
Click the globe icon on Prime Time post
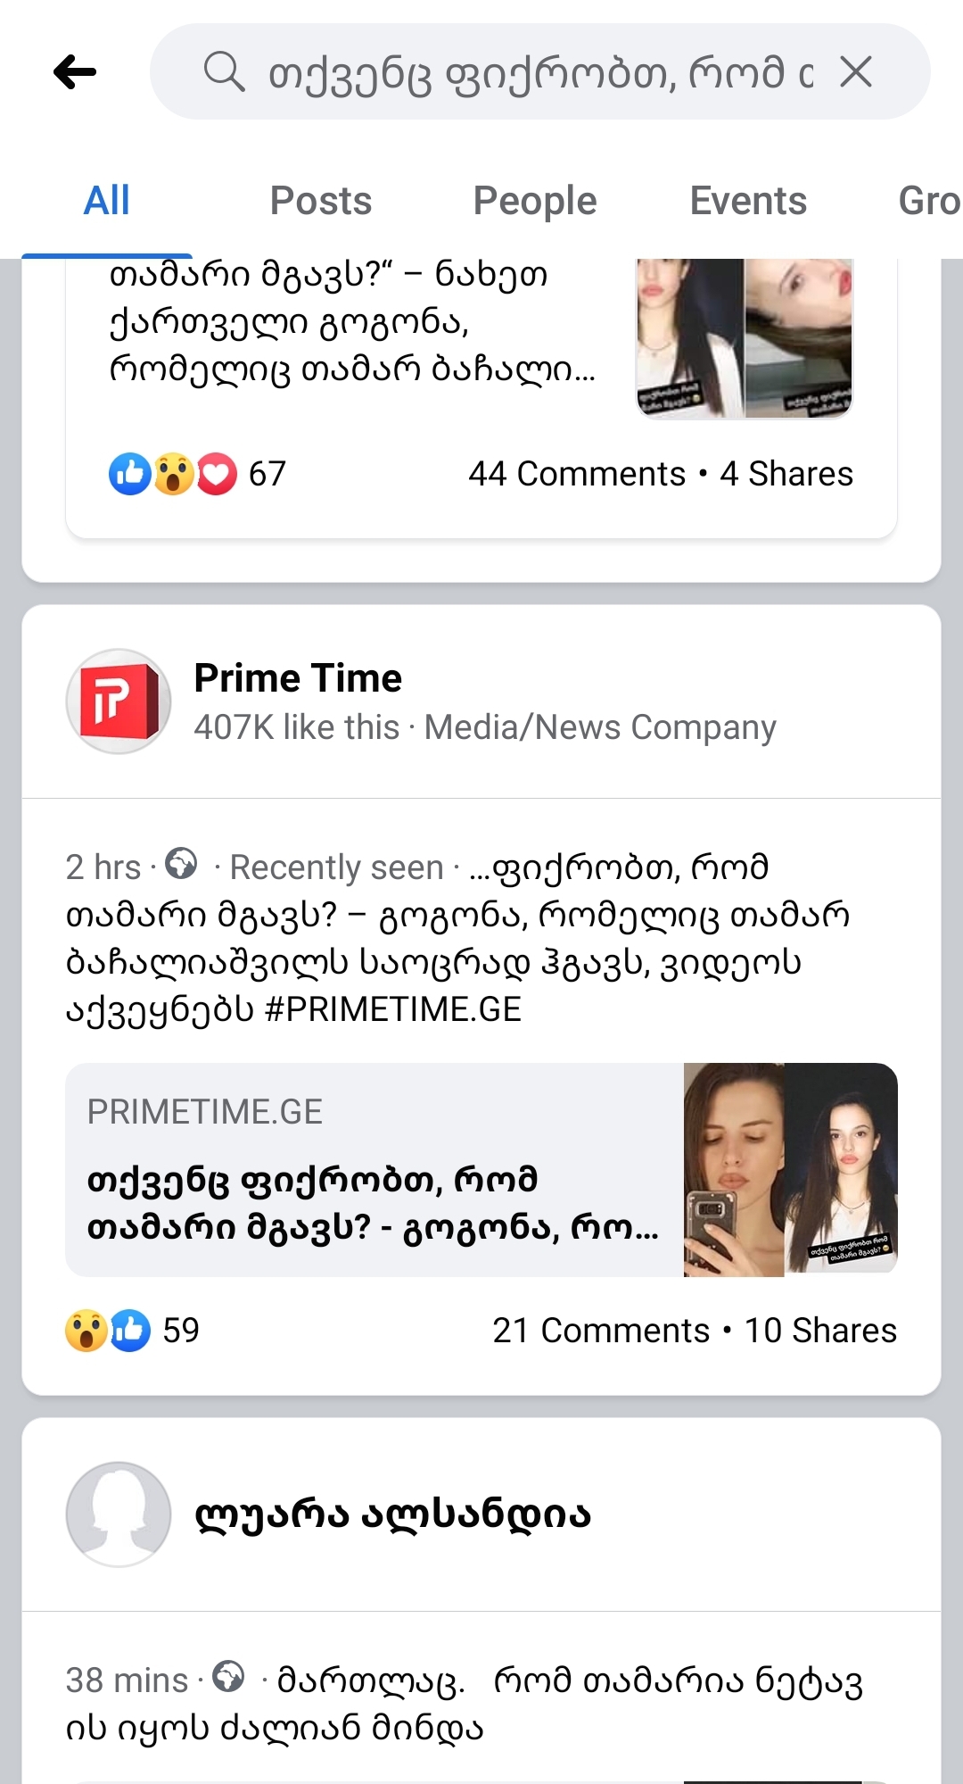(x=182, y=863)
